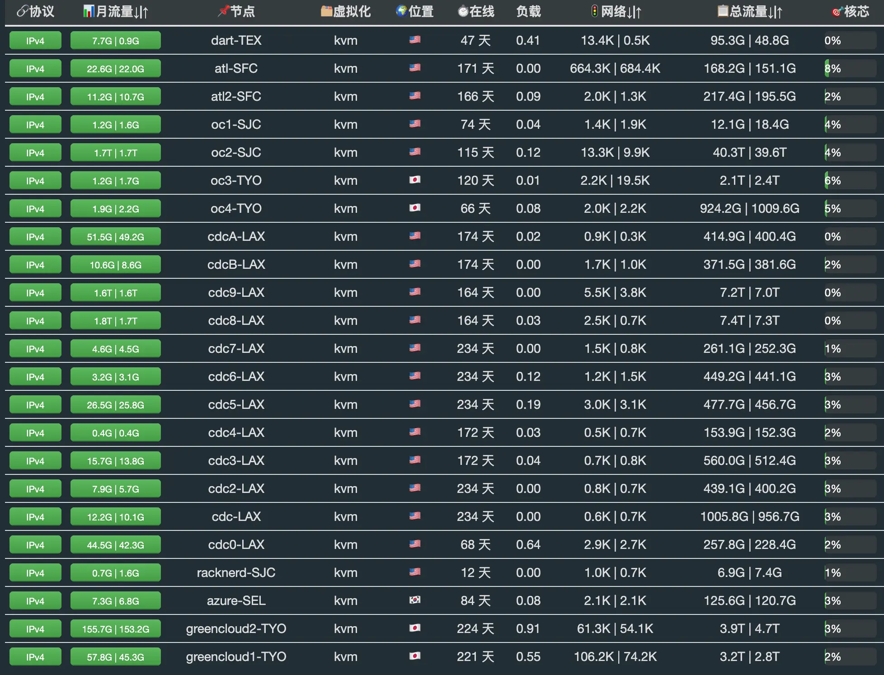884x675 pixels.
Task: Sort by 月流量 using its arrows
Action: tap(141, 12)
